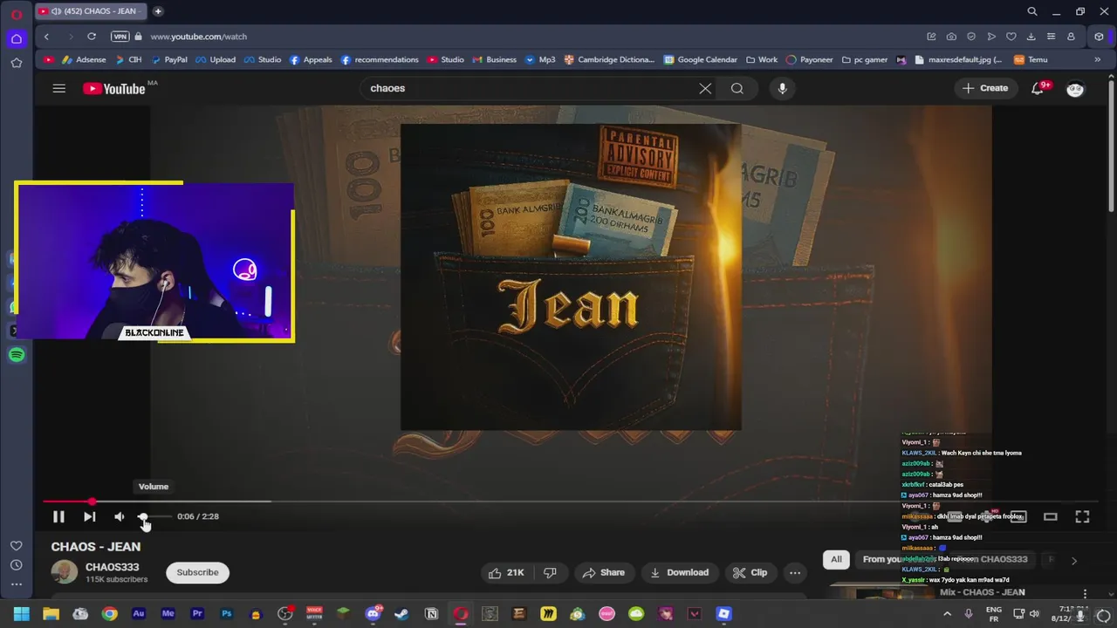The height and width of the screenshot is (628, 1117).
Task: Switch to theater mode in the player
Action: point(1051,516)
